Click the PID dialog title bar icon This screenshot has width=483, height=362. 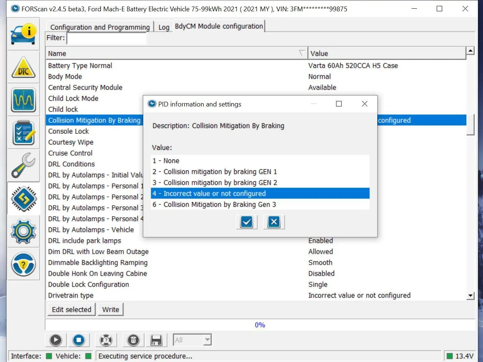(x=152, y=104)
